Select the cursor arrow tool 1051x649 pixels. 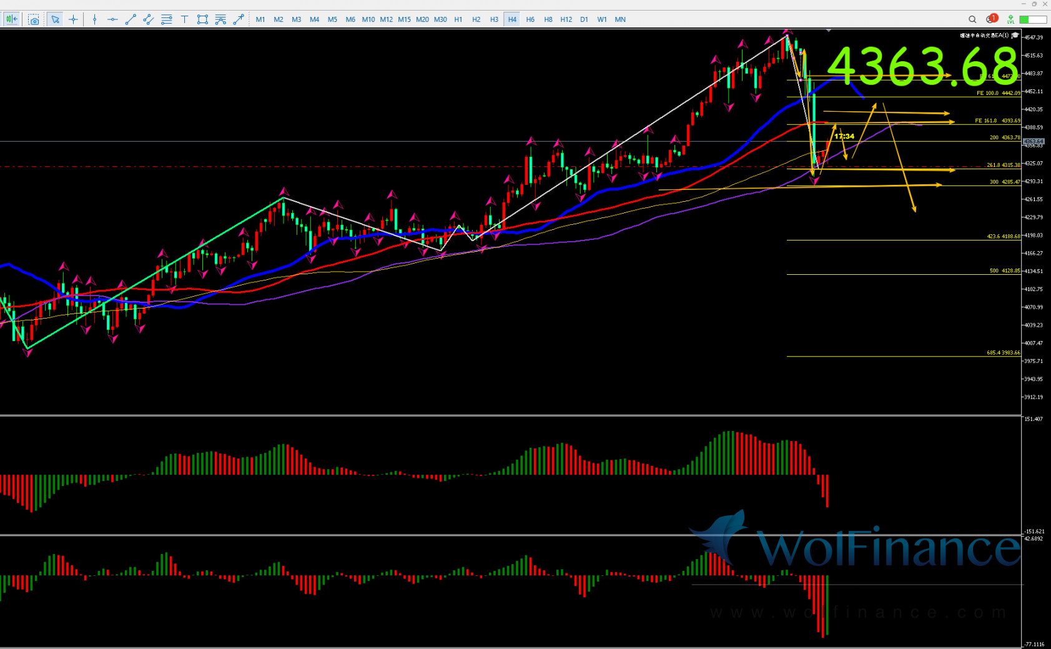click(x=55, y=19)
